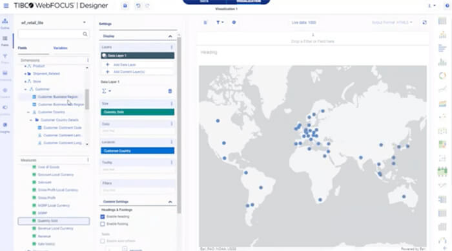452x251 pixels.
Task: Click the Customer Country location pill
Action: click(x=138, y=151)
